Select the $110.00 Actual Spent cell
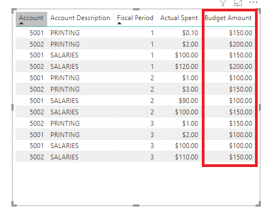The image size is (268, 212). point(187,157)
